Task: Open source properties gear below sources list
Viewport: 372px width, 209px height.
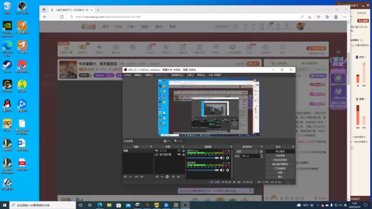Action: [167, 177]
